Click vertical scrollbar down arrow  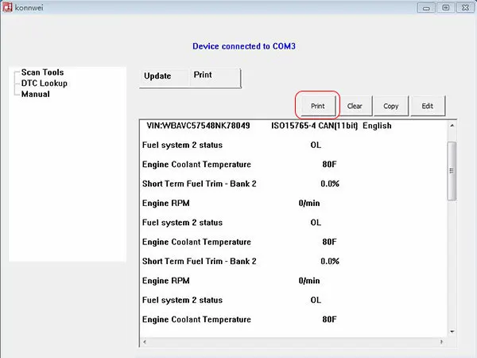tap(452, 332)
